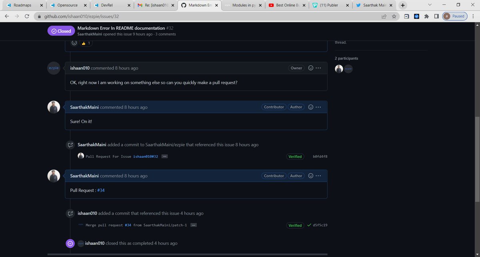Open SaarthakMaini's name on "Sure! On it!" comment
Image resolution: width=480 pixels, height=257 pixels.
point(84,107)
